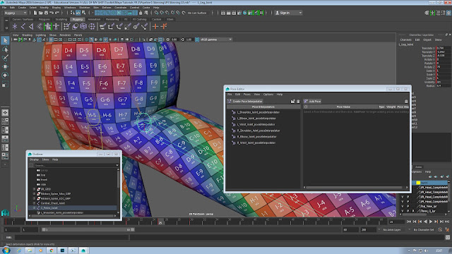The height and width of the screenshot is (254, 452).
Task: Open the No Anim Layer dropdown
Action: coord(393,229)
